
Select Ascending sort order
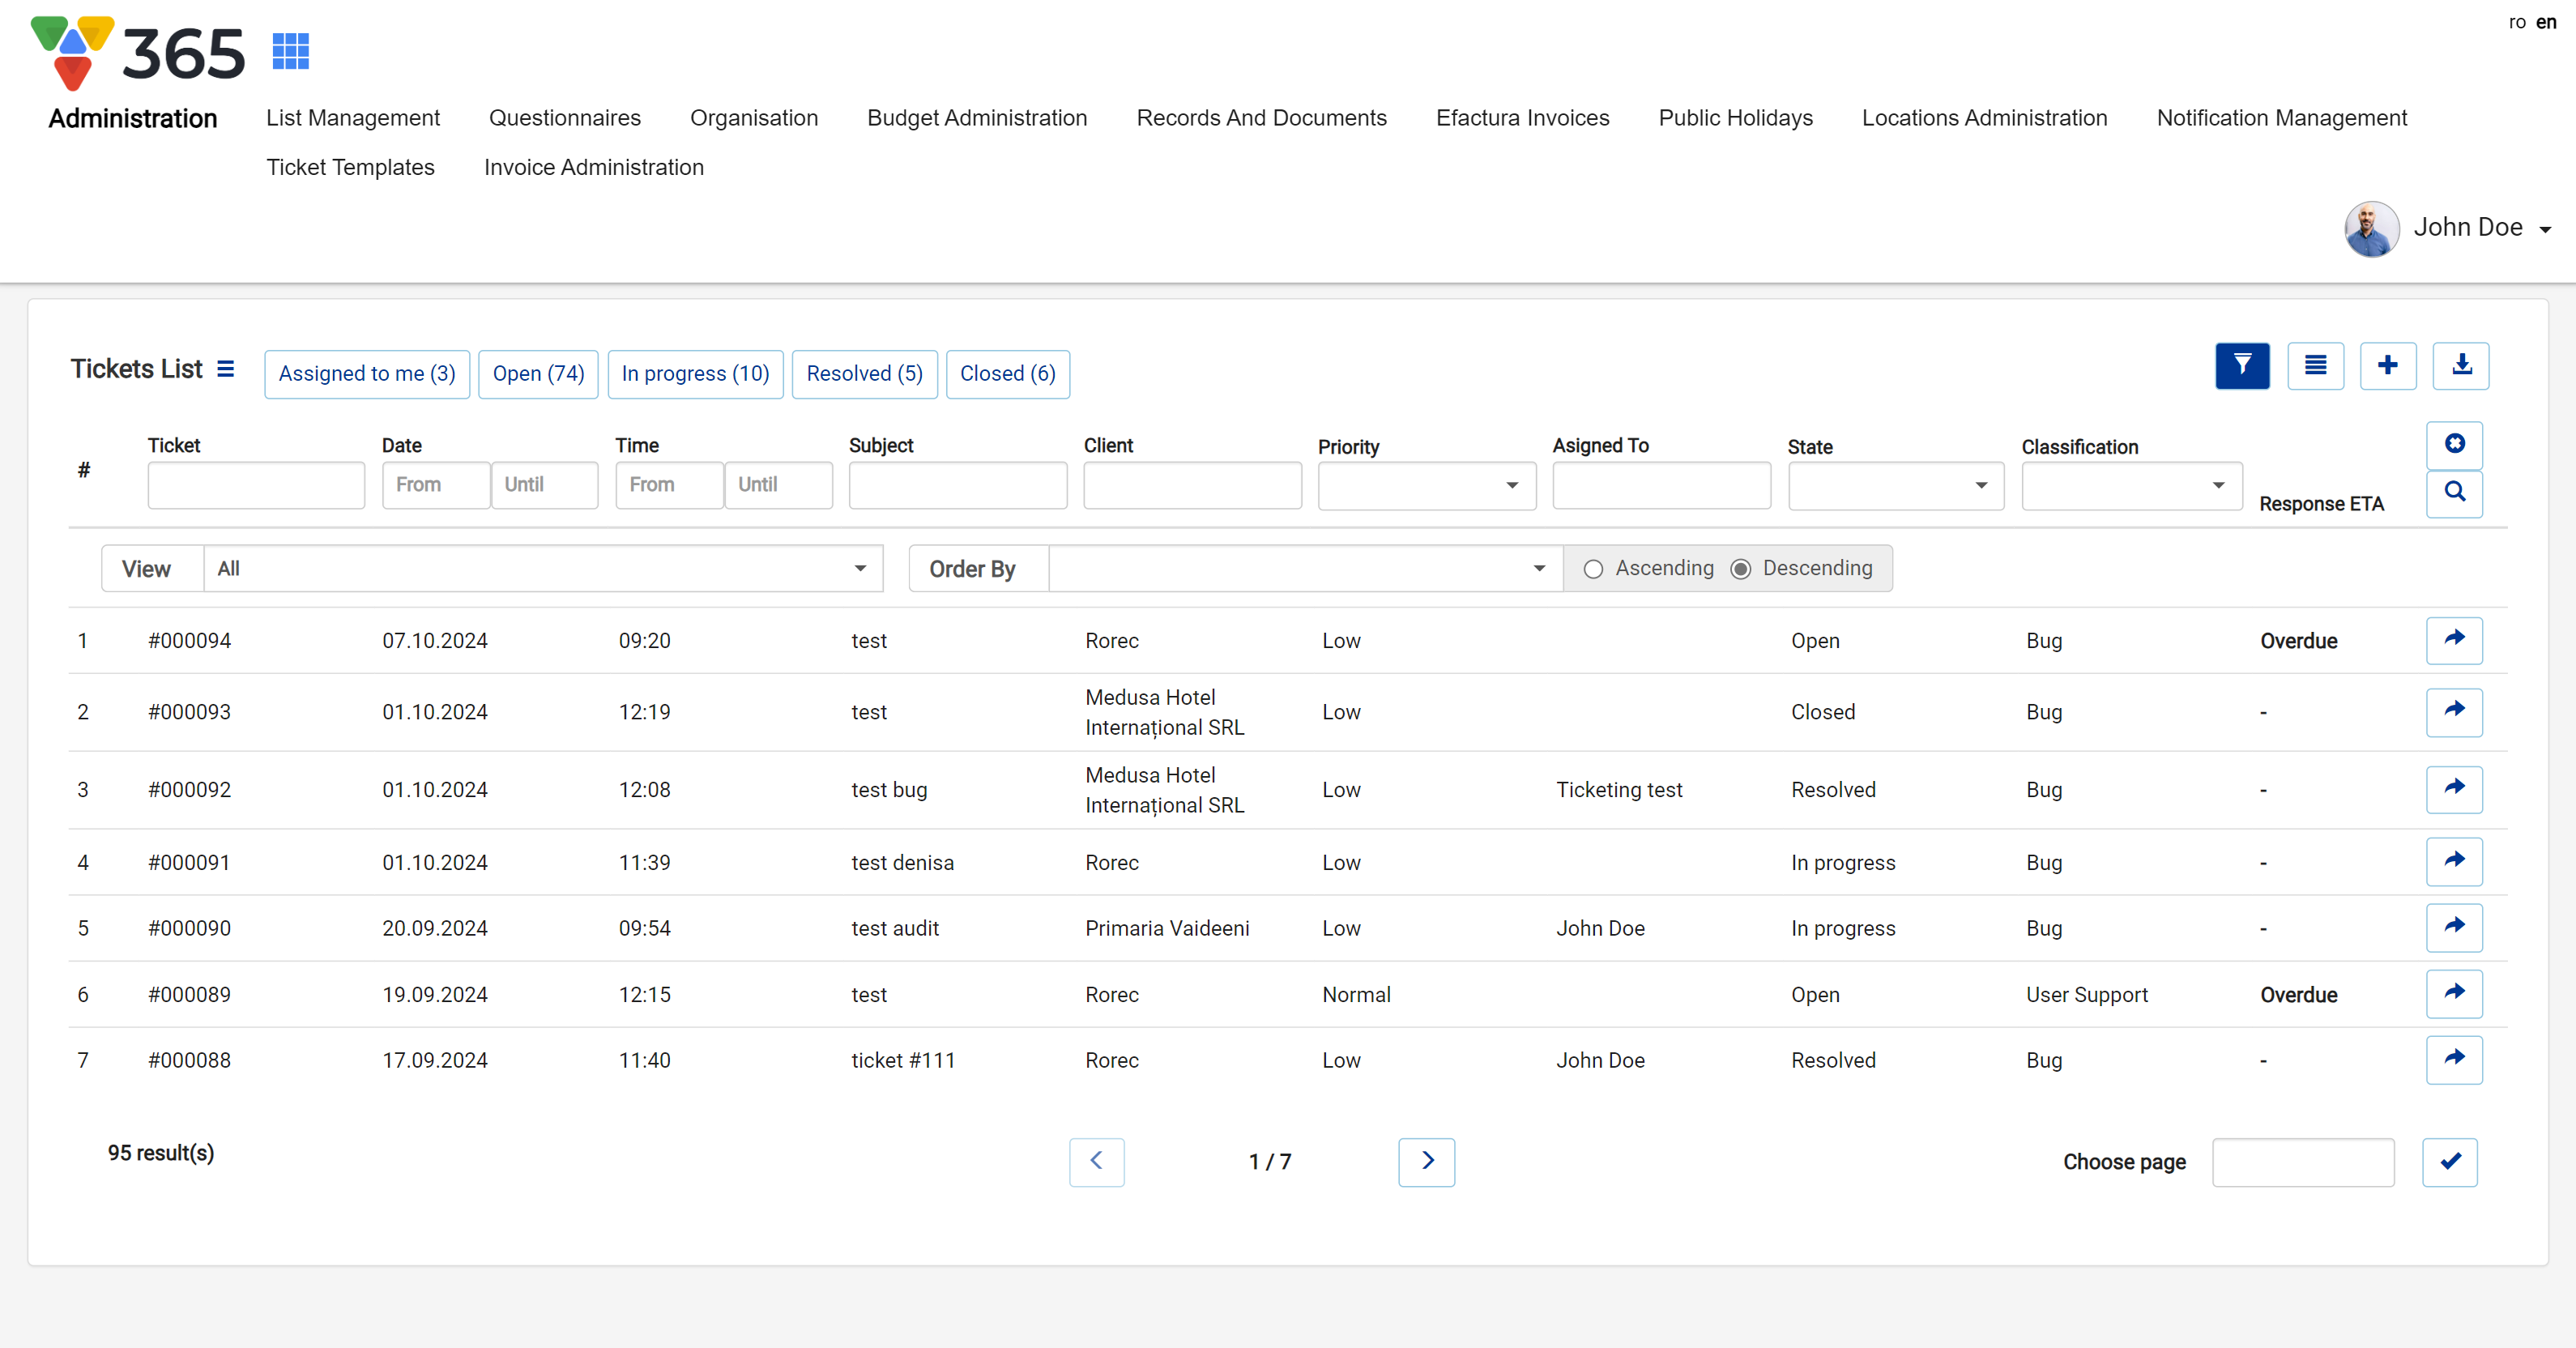1593,568
